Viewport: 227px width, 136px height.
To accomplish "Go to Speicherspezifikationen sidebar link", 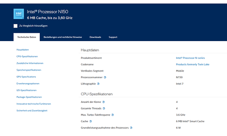I will [29, 70].
